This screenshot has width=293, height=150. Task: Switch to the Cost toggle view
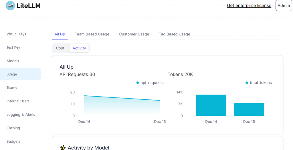[x=60, y=48]
